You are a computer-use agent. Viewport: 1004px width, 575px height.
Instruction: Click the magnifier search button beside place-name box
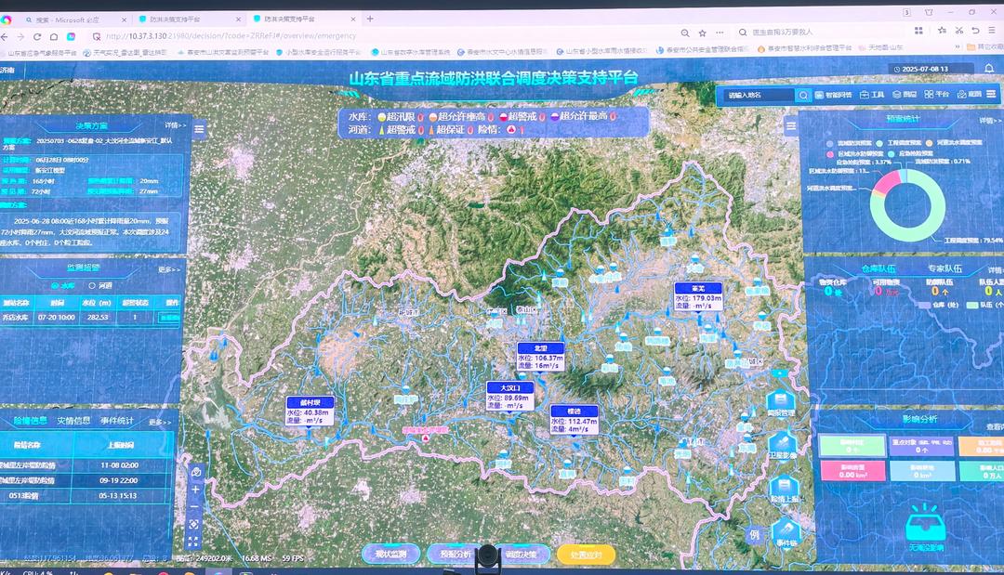click(x=803, y=95)
